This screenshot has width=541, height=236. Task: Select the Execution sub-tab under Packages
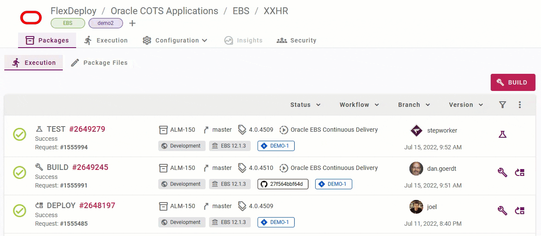tap(34, 63)
